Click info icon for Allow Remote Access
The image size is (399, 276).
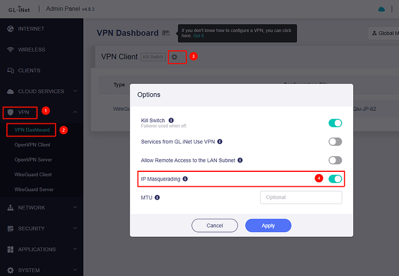click(240, 160)
